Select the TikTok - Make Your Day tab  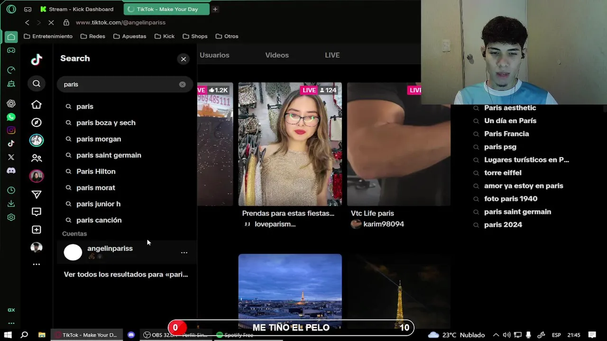click(x=166, y=9)
